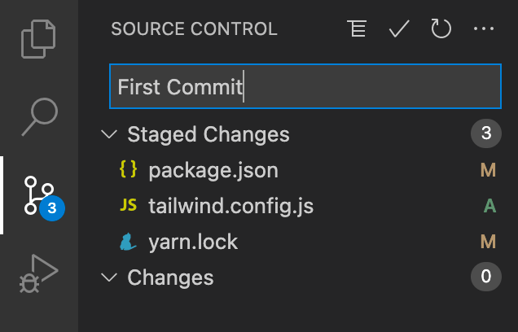This screenshot has width=518, height=332.
Task: Collapse the Changes section chevron
Action: pyautogui.click(x=109, y=277)
